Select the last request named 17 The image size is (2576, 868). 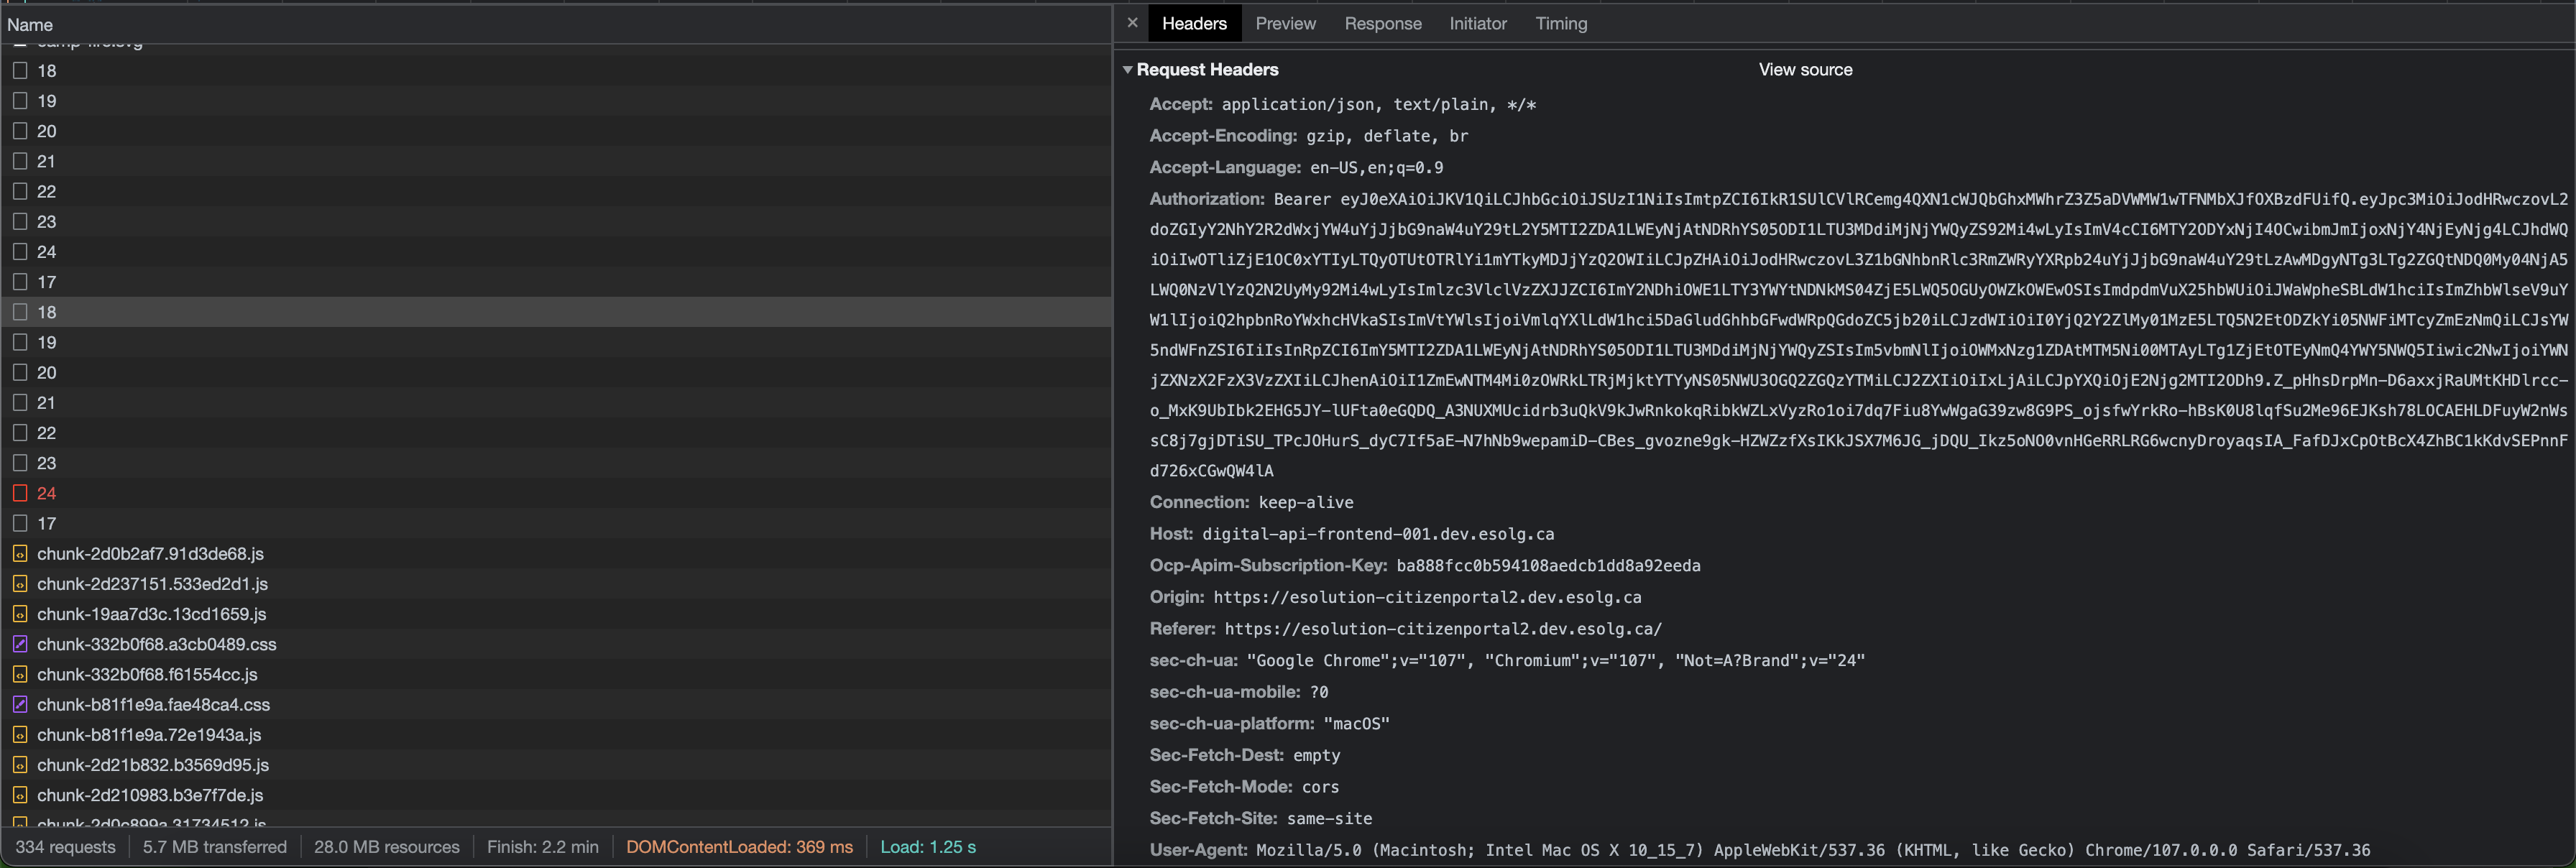tap(47, 523)
